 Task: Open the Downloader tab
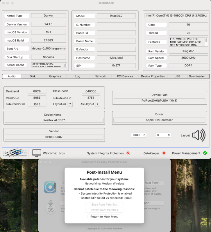[197, 76]
